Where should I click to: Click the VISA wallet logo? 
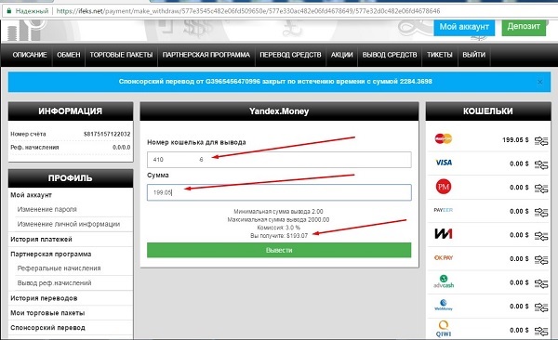[444, 163]
